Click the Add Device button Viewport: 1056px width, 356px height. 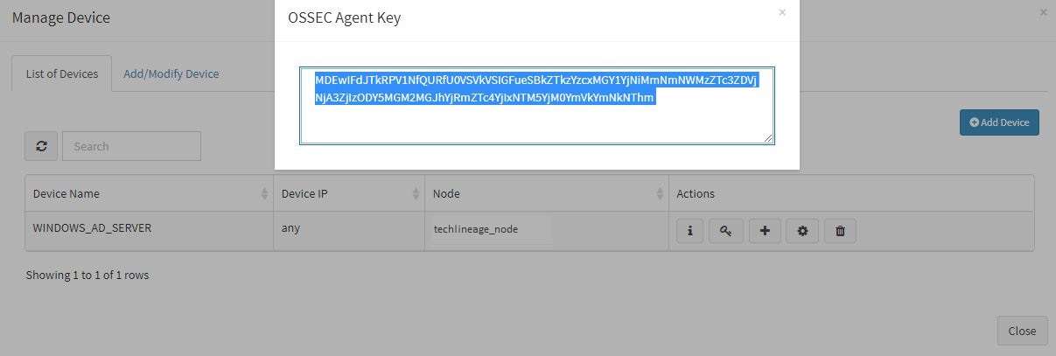pyautogui.click(x=999, y=122)
